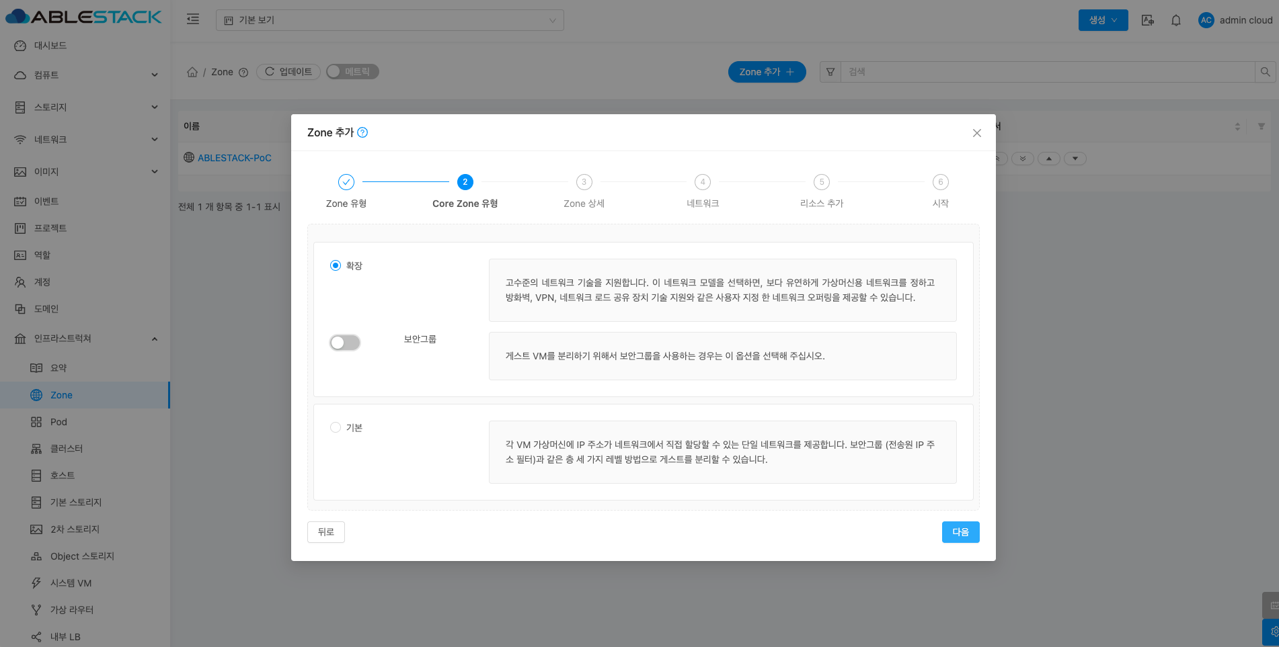Click the 다음 button
The image size is (1279, 647).
point(961,532)
